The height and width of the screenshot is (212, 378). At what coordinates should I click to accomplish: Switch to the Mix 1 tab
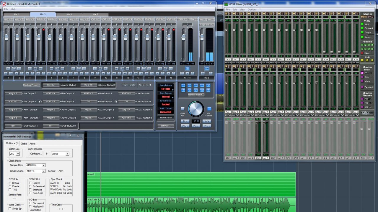click(x=17, y=14)
